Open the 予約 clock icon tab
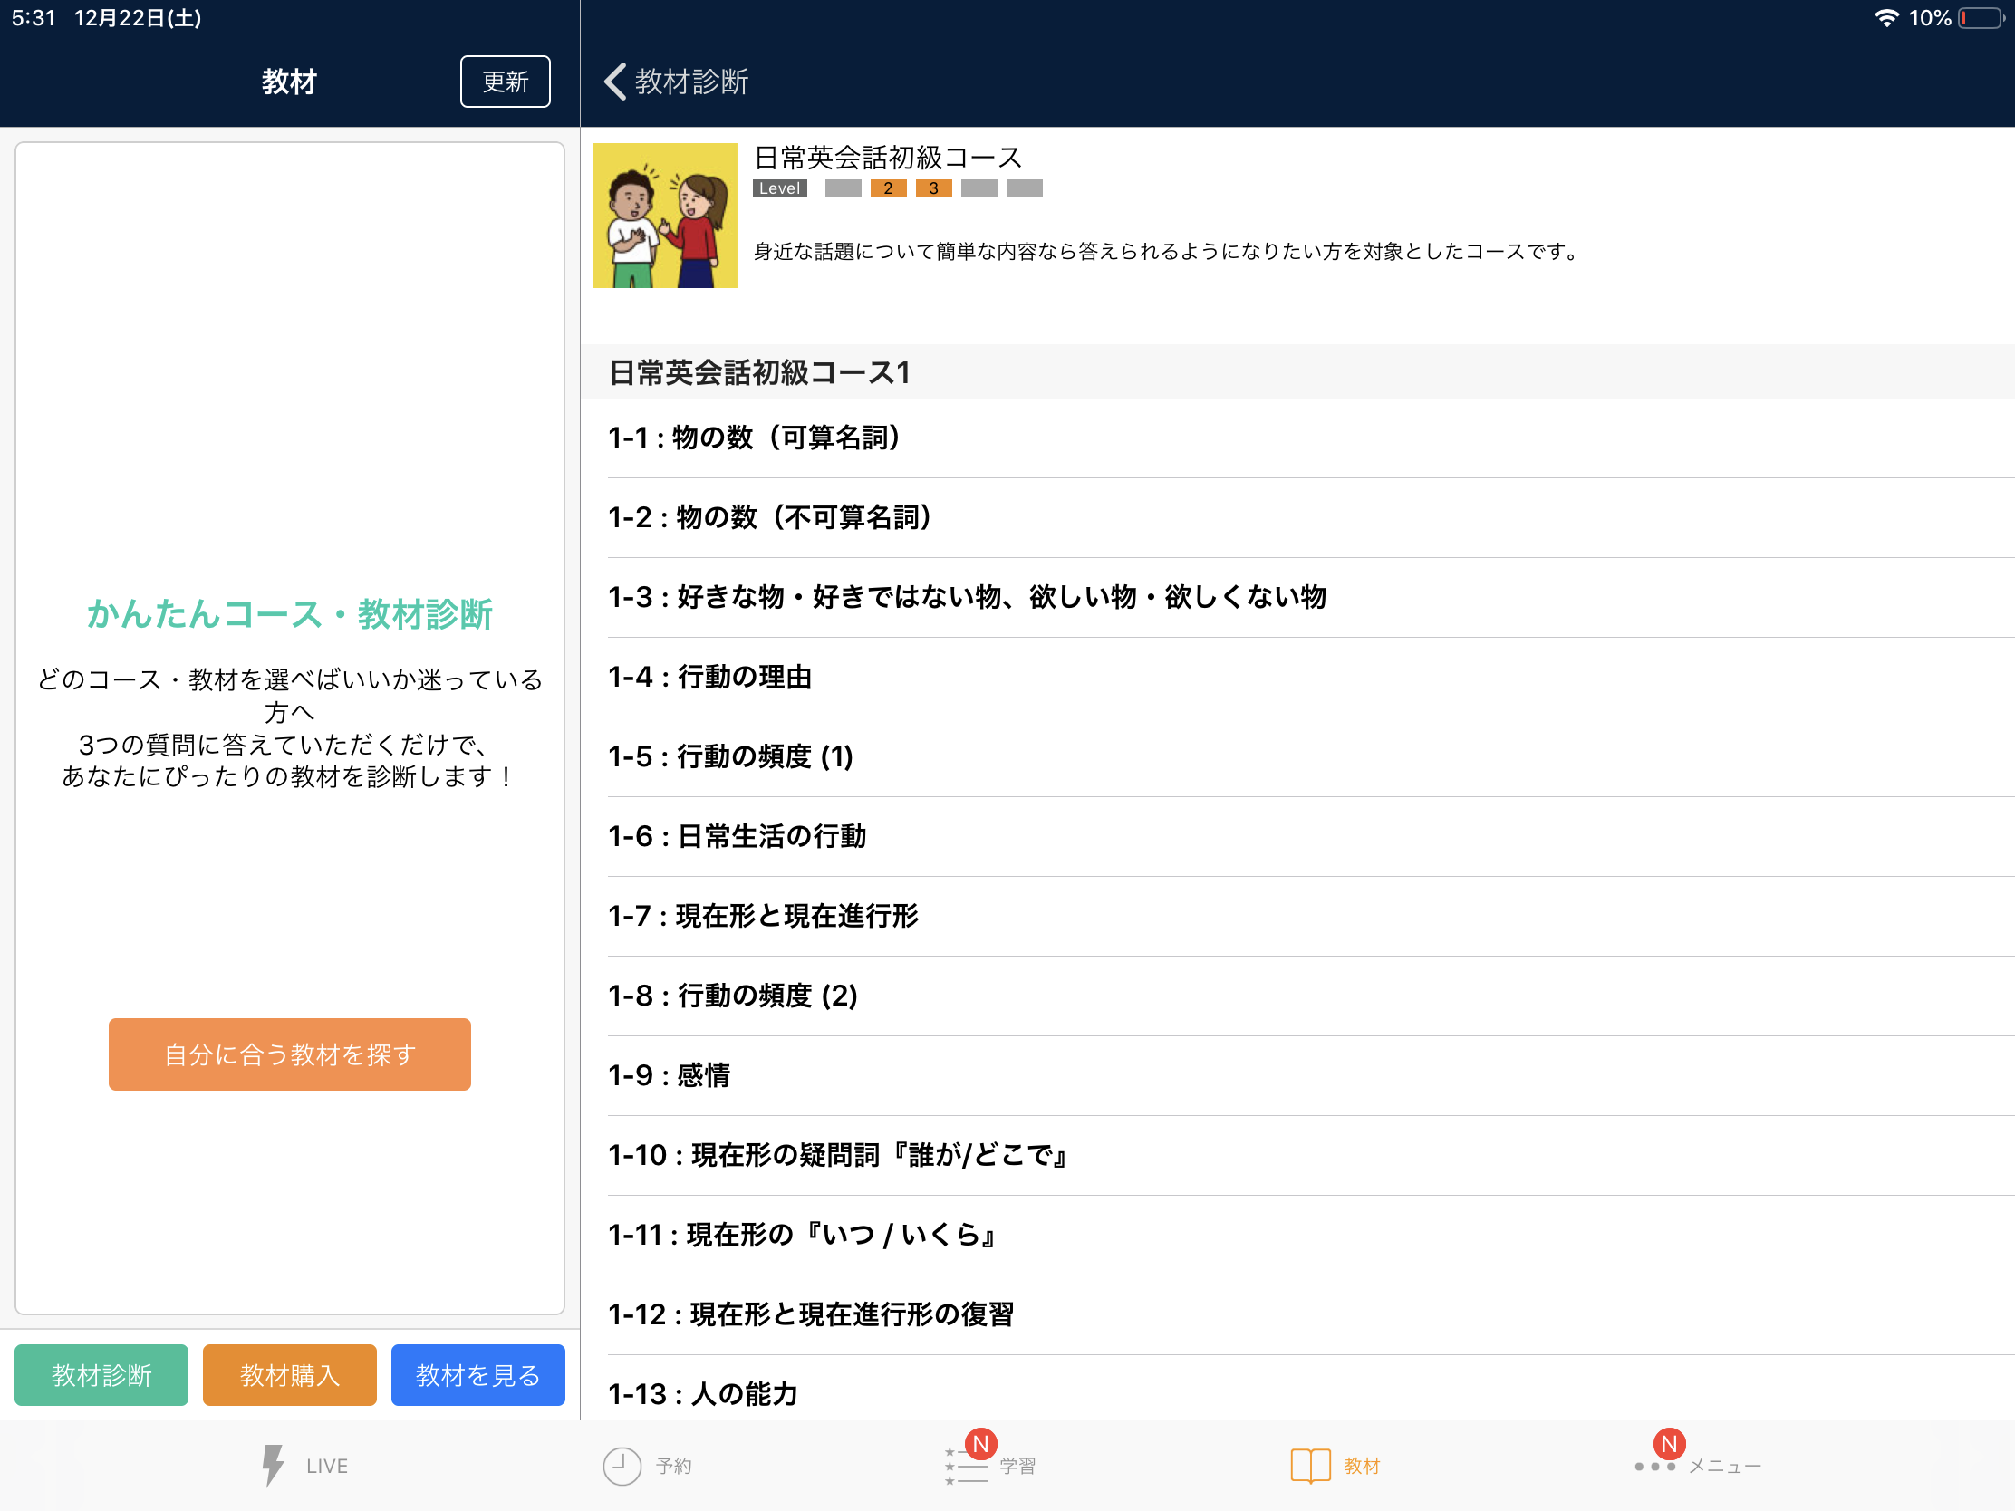 pos(622,1466)
